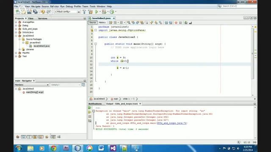Click the Search input field
The height and width of the screenshot is (152, 271).
(x=239, y=6)
